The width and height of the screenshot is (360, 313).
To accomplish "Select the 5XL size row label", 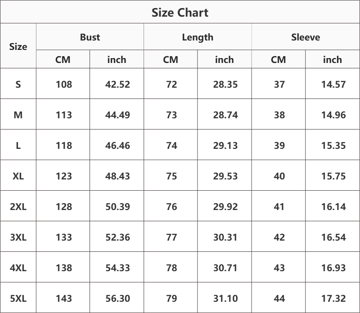I will (x=18, y=298).
